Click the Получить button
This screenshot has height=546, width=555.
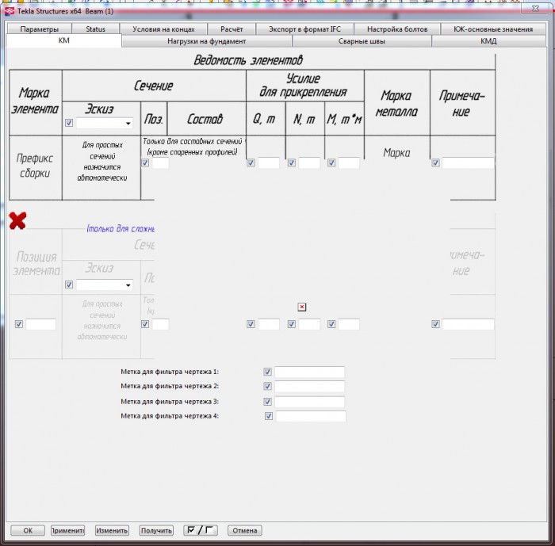(x=156, y=530)
